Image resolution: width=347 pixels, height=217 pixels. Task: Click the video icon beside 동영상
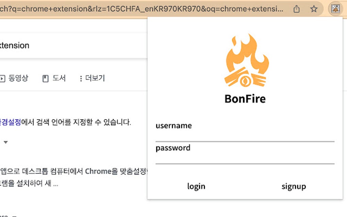(3, 78)
